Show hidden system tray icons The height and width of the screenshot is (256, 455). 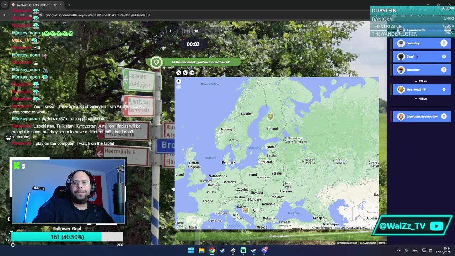point(398,250)
